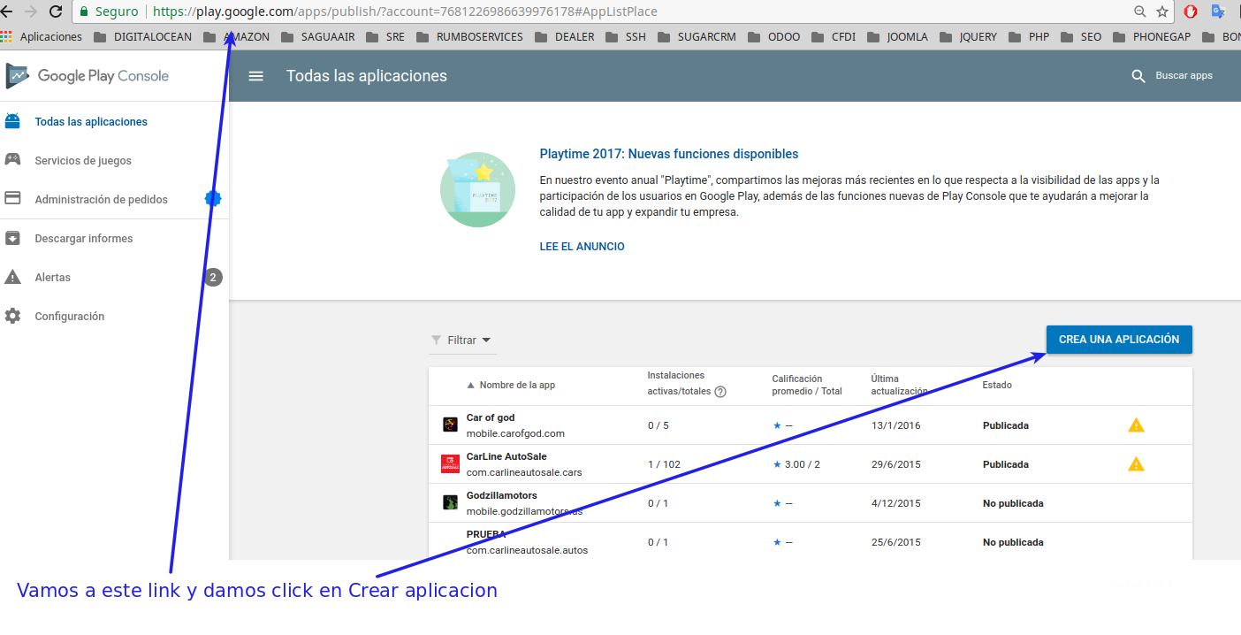Open the Filtrar dropdown

click(461, 340)
